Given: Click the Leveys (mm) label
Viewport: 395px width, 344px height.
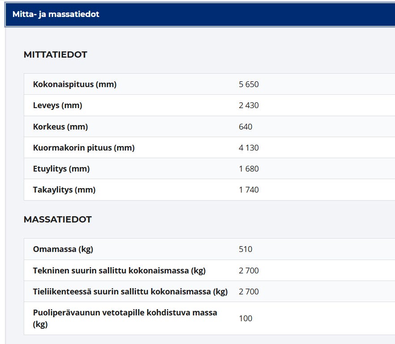Looking at the screenshot, I should coord(58,105).
